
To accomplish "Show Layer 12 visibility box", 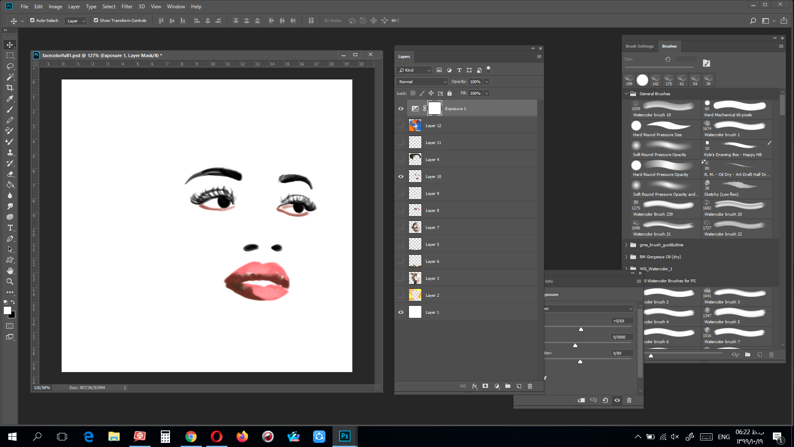I will [401, 126].
